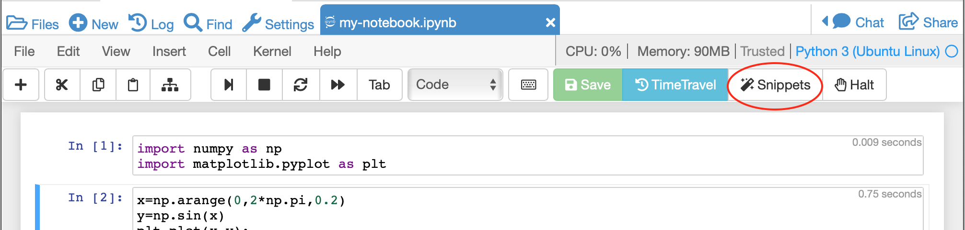Screen dimensions: 965x230
Task: Run the current cell and advance
Action: pos(229,85)
